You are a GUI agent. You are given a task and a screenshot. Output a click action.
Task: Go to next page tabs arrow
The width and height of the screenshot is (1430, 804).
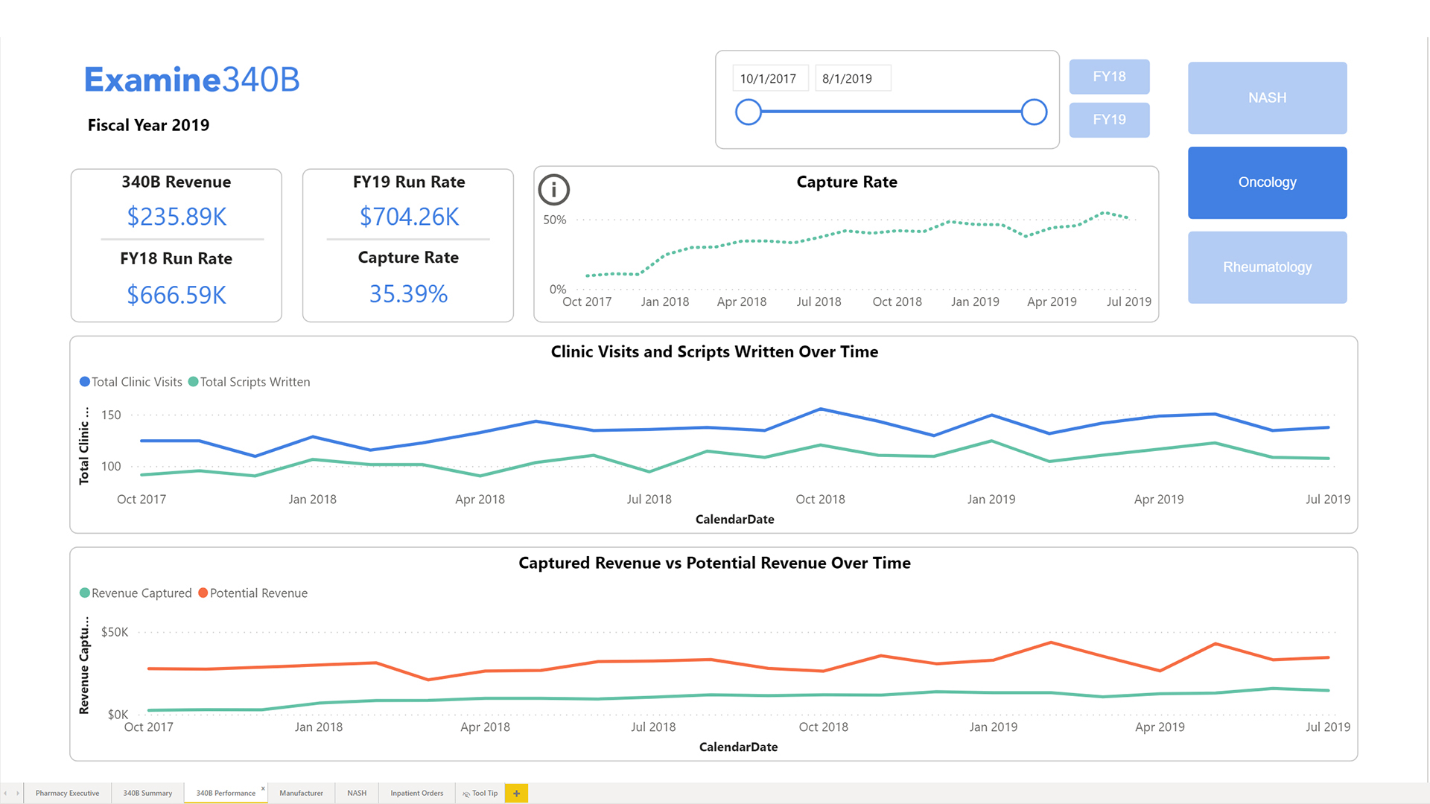tap(17, 793)
